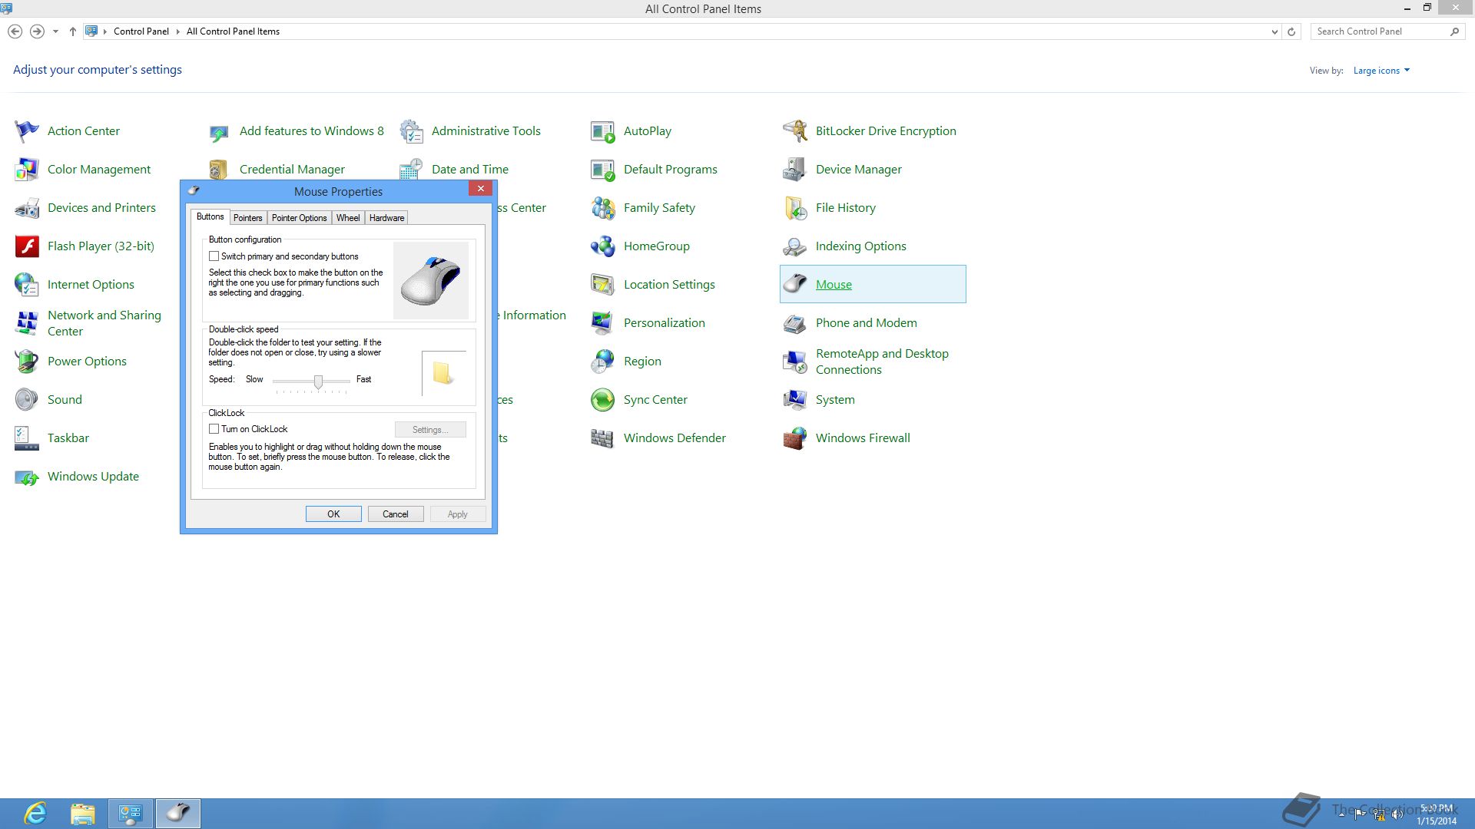Enable Turn on ClickLock checkbox
This screenshot has height=829, width=1475.
[x=214, y=429]
